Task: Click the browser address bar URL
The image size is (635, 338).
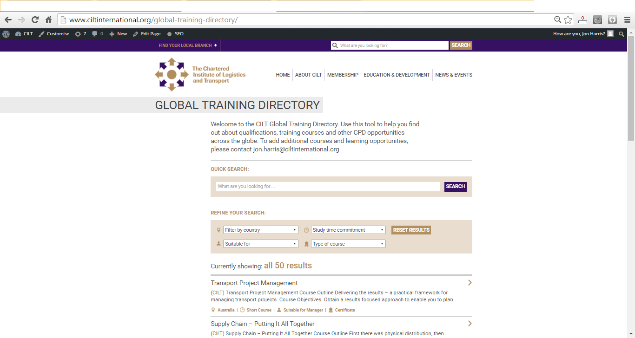Action: pyautogui.click(x=153, y=19)
